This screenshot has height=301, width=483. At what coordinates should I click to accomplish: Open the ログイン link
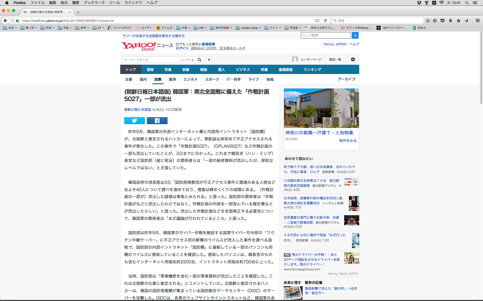click(x=182, y=48)
